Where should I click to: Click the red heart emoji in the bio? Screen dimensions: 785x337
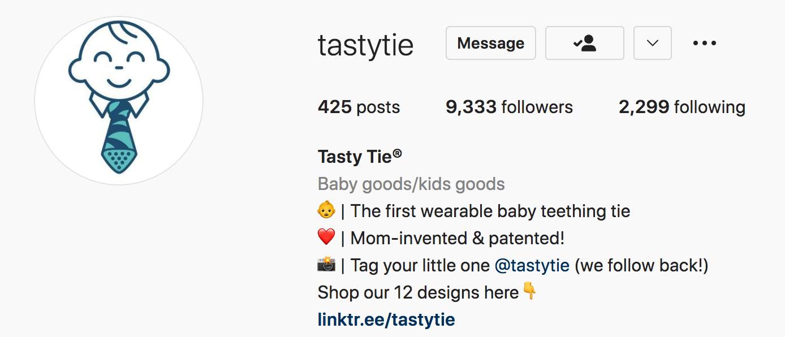(326, 237)
